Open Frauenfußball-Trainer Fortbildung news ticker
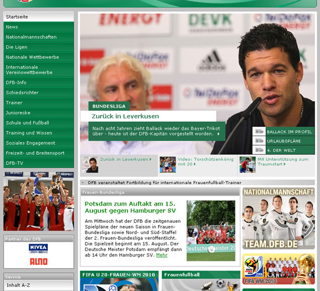The height and width of the screenshot is (291, 320). pyautogui.click(x=165, y=183)
